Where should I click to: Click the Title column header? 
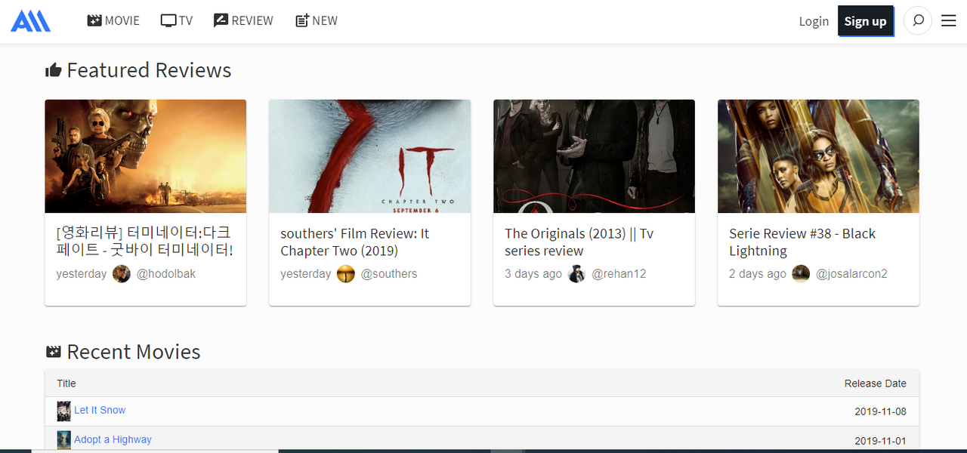[x=66, y=384]
